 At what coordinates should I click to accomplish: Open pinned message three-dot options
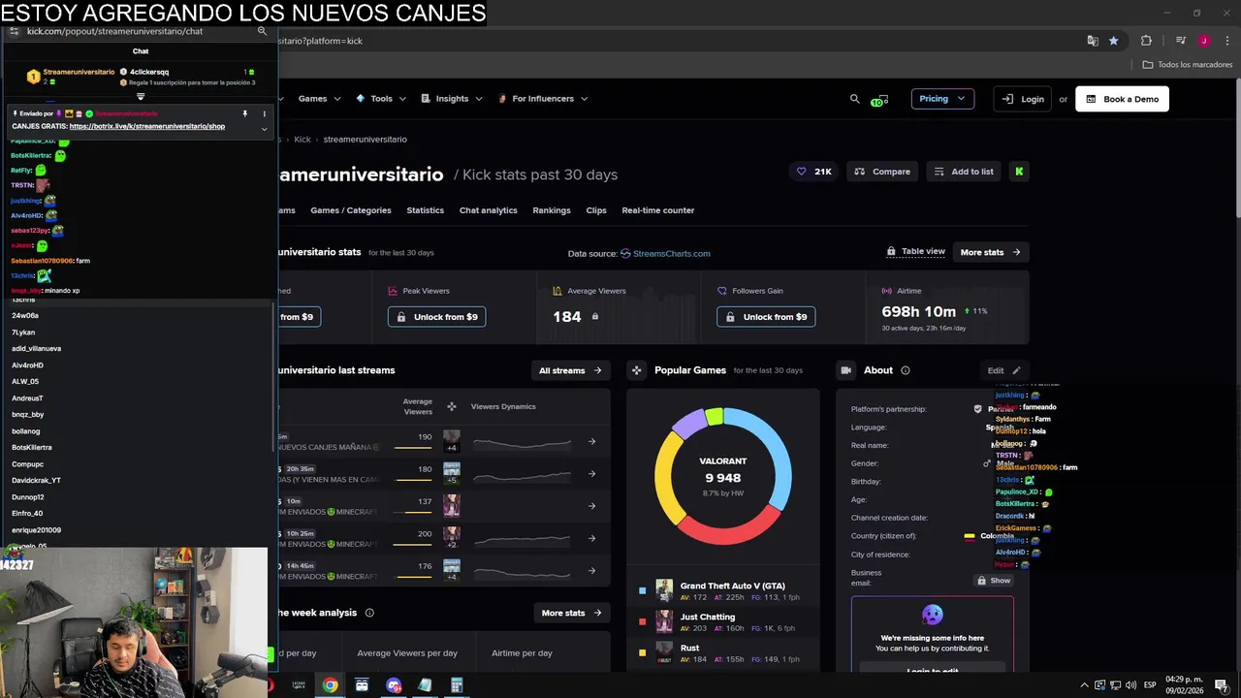point(264,113)
